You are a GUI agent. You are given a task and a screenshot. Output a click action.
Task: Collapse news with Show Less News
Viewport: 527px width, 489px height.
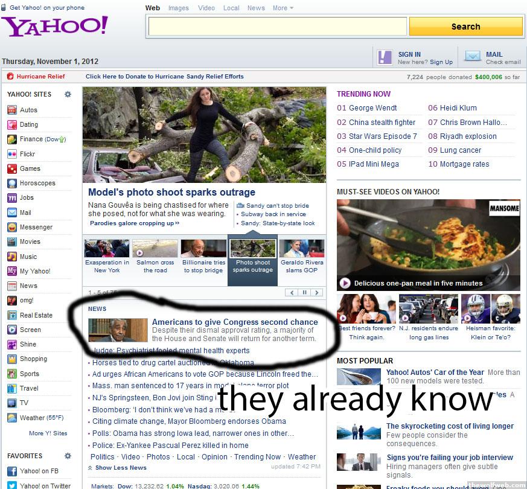click(120, 467)
